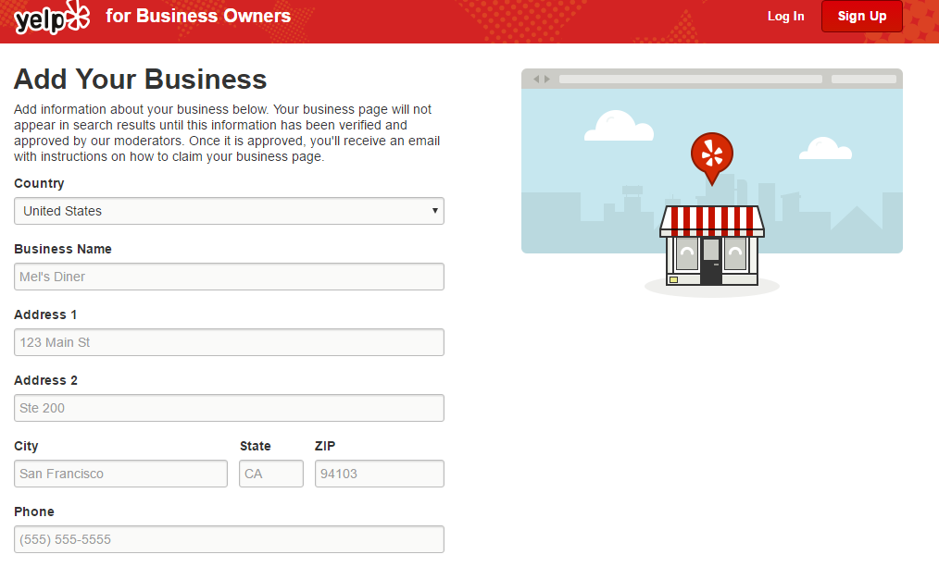Click the 'Phone' field label
939x567 pixels.
click(x=34, y=512)
